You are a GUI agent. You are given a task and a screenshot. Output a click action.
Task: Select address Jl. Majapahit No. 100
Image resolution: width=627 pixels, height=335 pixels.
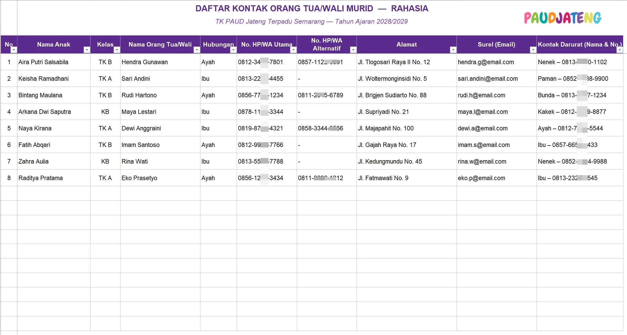click(x=407, y=128)
